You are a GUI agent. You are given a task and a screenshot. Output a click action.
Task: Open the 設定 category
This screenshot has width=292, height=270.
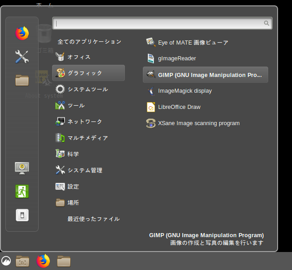click(x=88, y=186)
